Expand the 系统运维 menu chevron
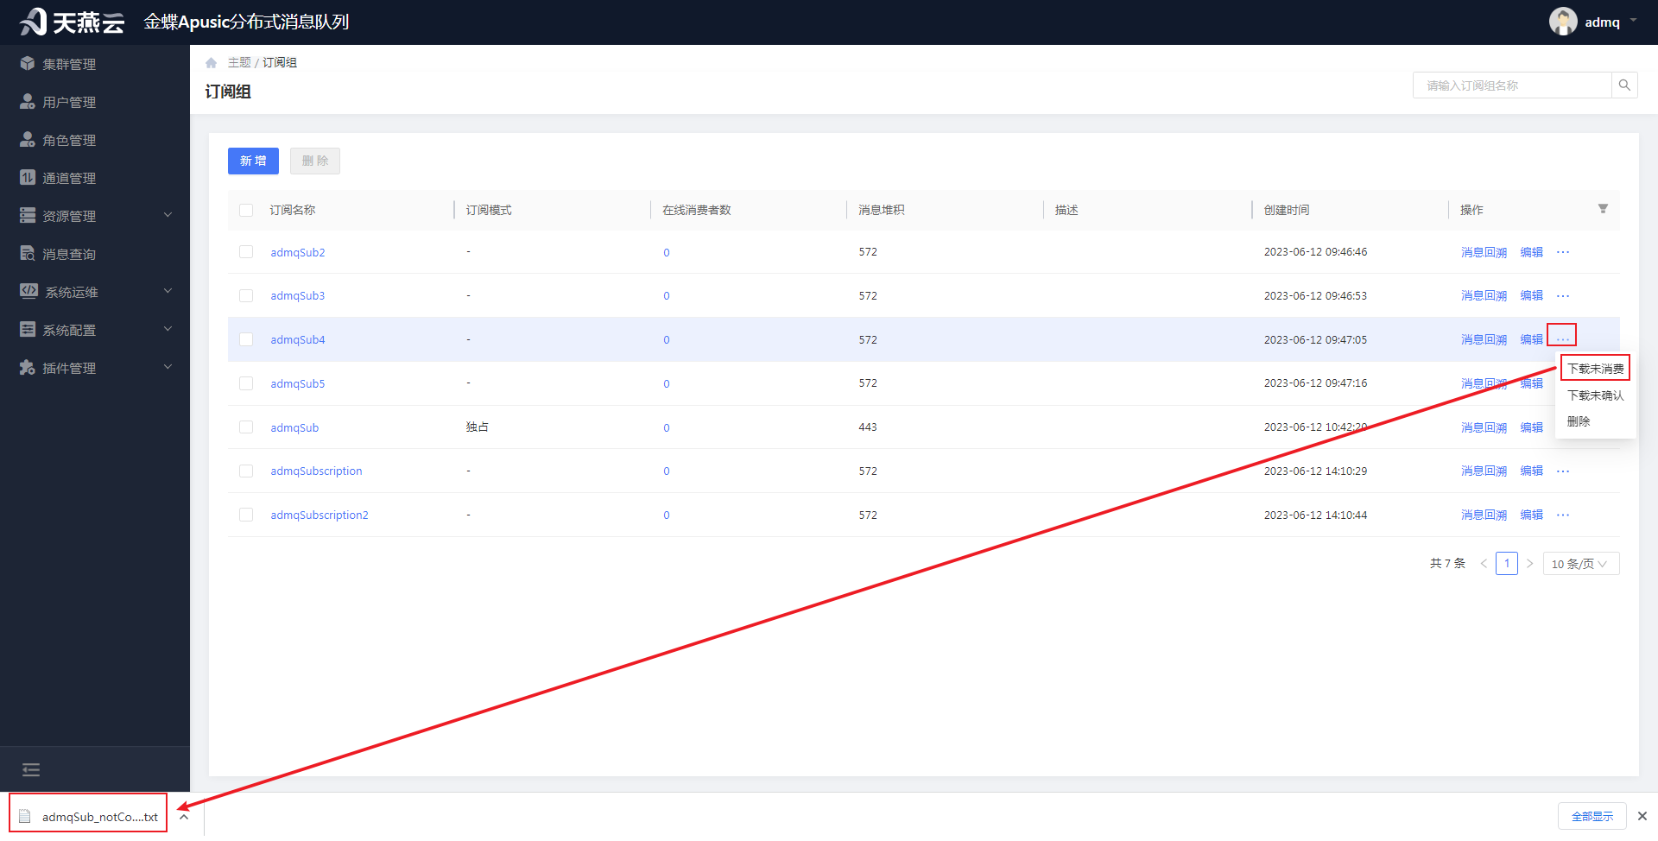This screenshot has height=841, width=1658. click(x=168, y=291)
